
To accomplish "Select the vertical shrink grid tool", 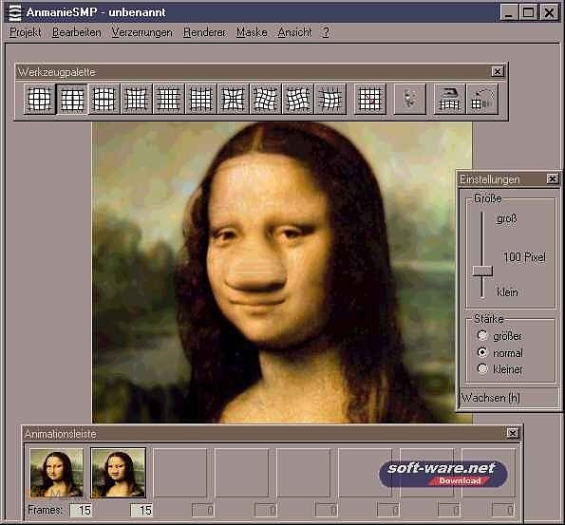I will [201, 99].
